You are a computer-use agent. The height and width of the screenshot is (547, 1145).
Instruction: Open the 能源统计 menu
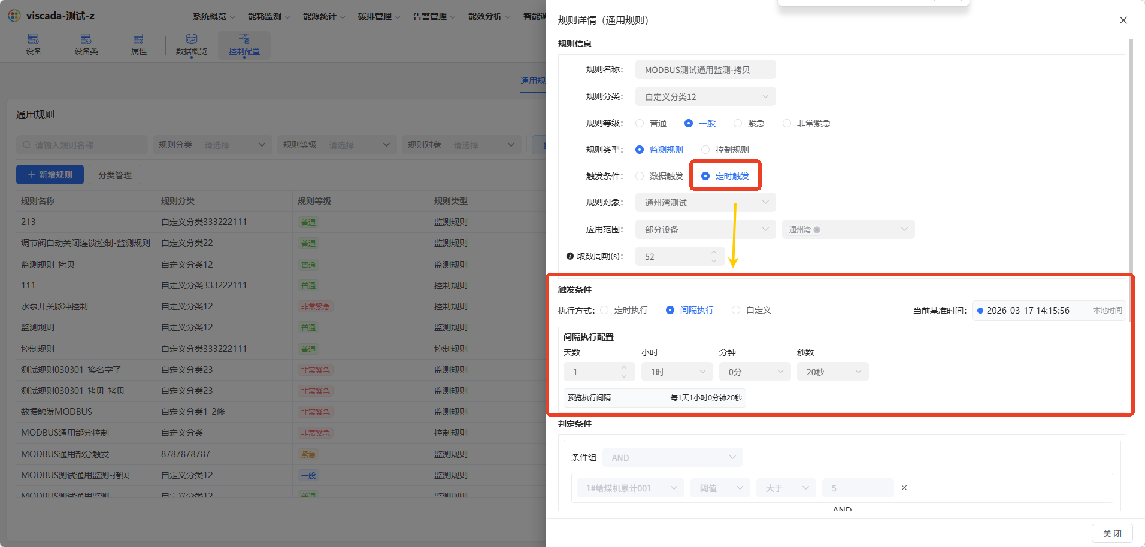coord(324,16)
